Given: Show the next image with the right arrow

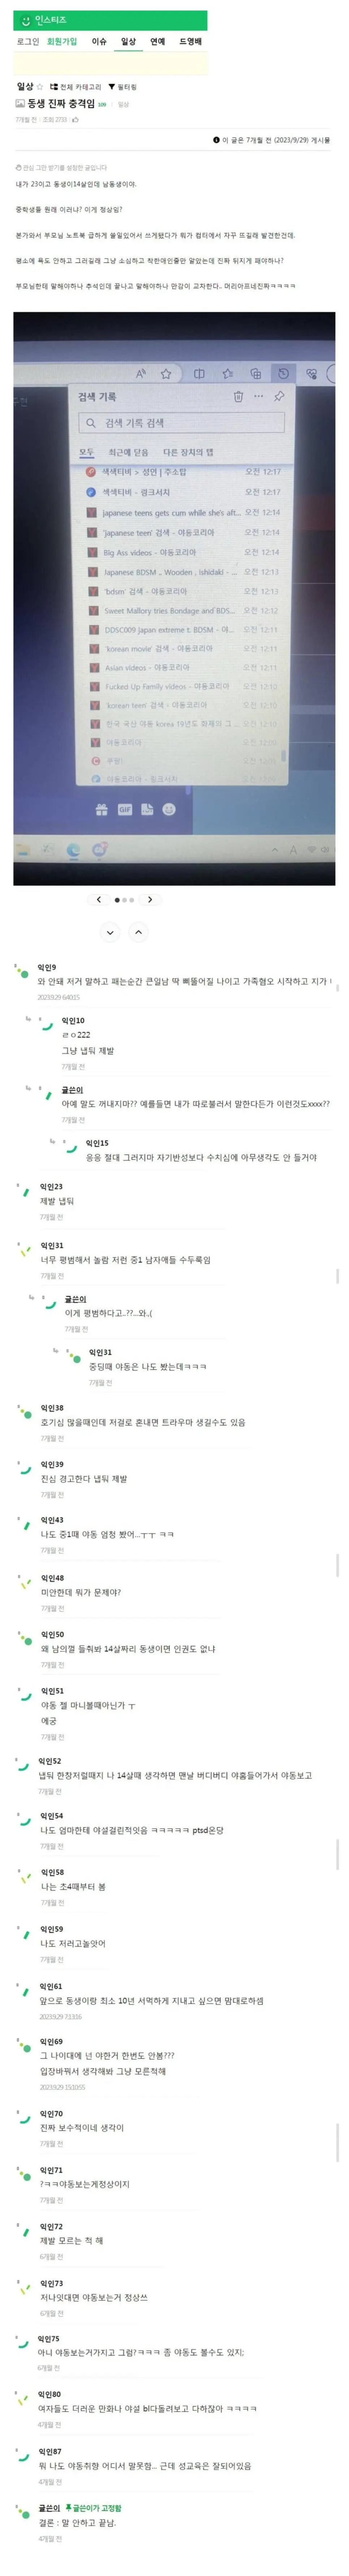Looking at the screenshot, I should point(150,899).
